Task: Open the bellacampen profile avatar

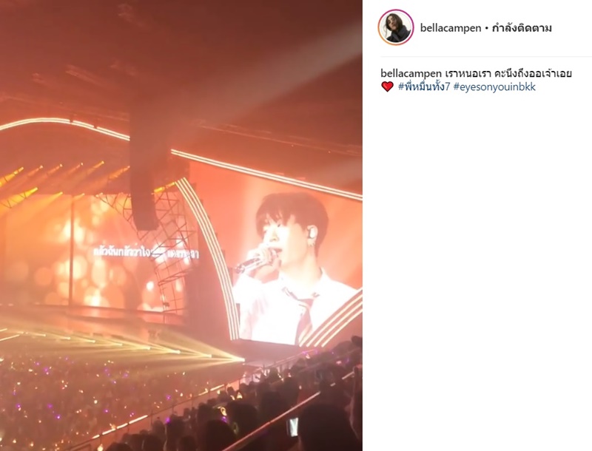Action: tap(396, 27)
